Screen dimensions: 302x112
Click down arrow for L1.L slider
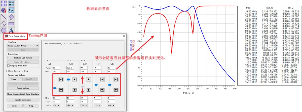pyautogui.click(x=61, y=89)
